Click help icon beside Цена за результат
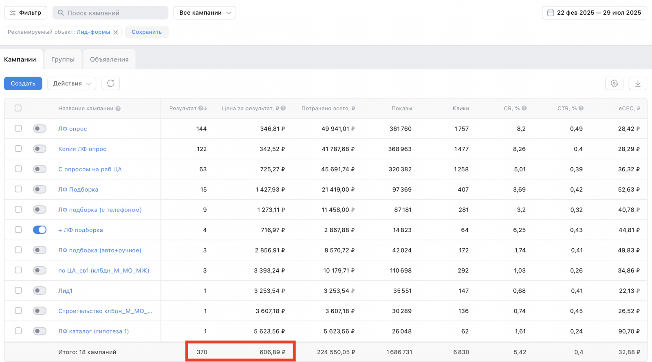 pyautogui.click(x=283, y=108)
